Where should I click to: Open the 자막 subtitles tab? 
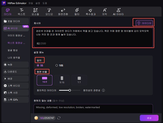tap(104, 12)
